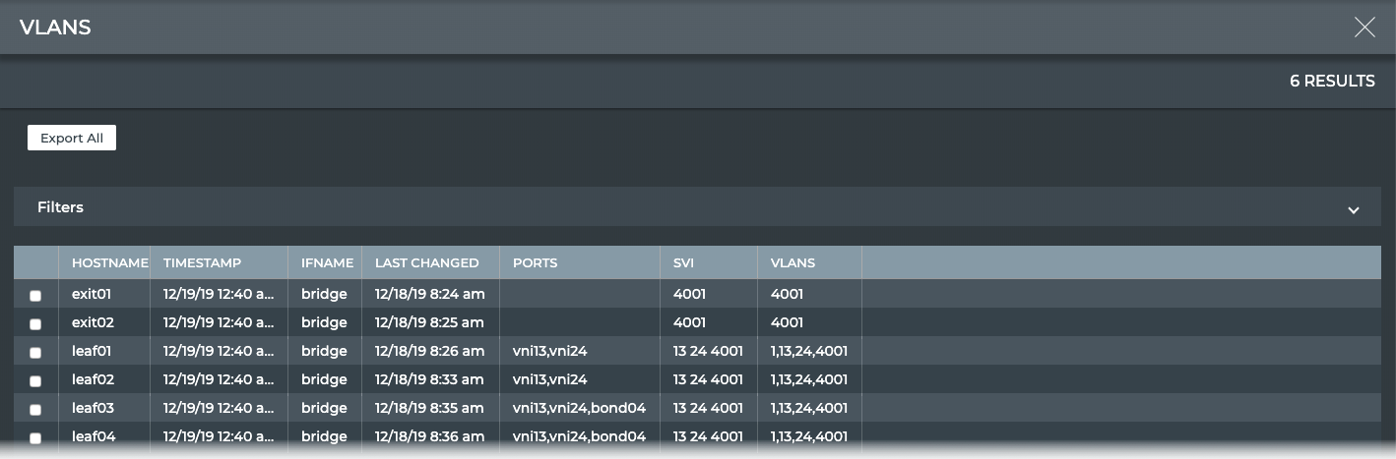Click the VLANS column header

[793, 263]
